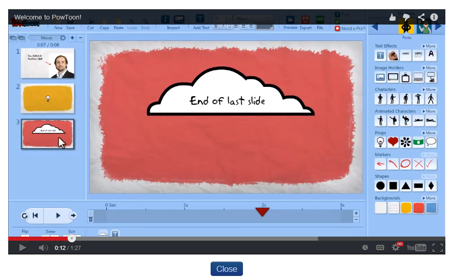Click Cut in toolbar
Image resolution: width=451 pixels, height=279 pixels.
point(91,25)
